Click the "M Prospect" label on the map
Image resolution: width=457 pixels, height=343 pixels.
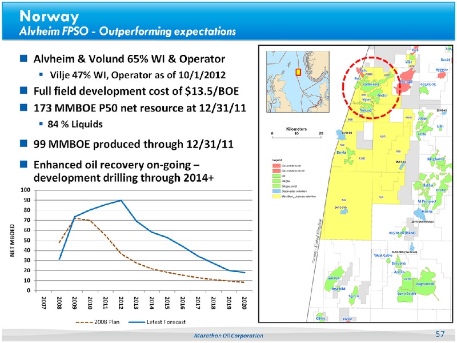coord(427,202)
